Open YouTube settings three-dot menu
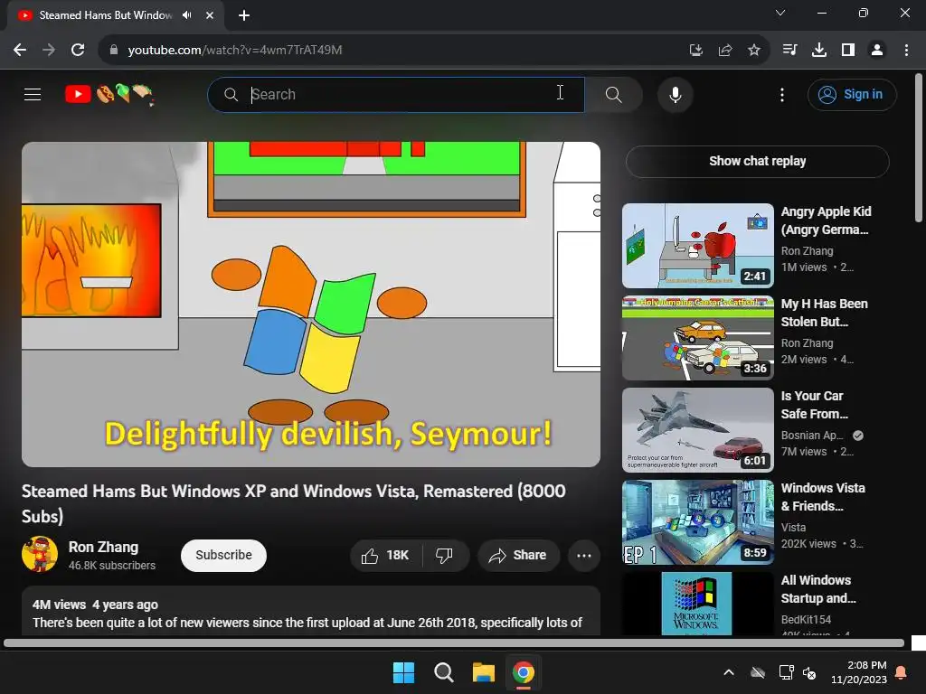 782,94
